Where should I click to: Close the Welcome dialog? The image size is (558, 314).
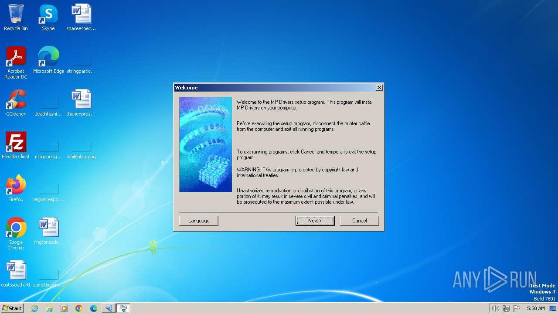coord(379,88)
